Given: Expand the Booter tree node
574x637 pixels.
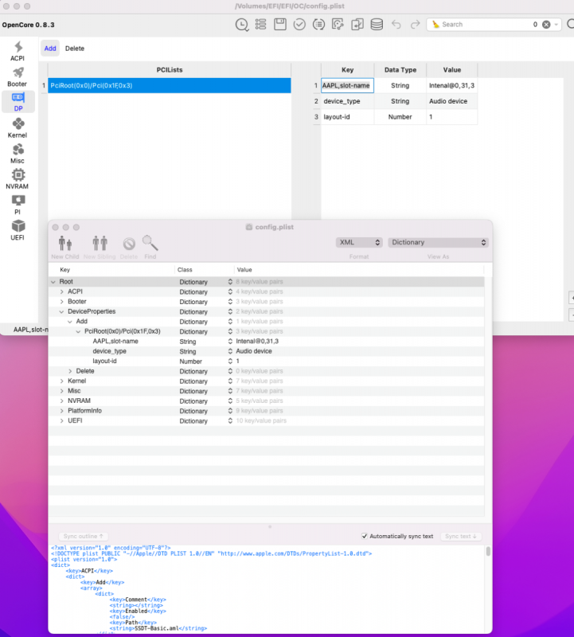Looking at the screenshot, I should pos(62,302).
